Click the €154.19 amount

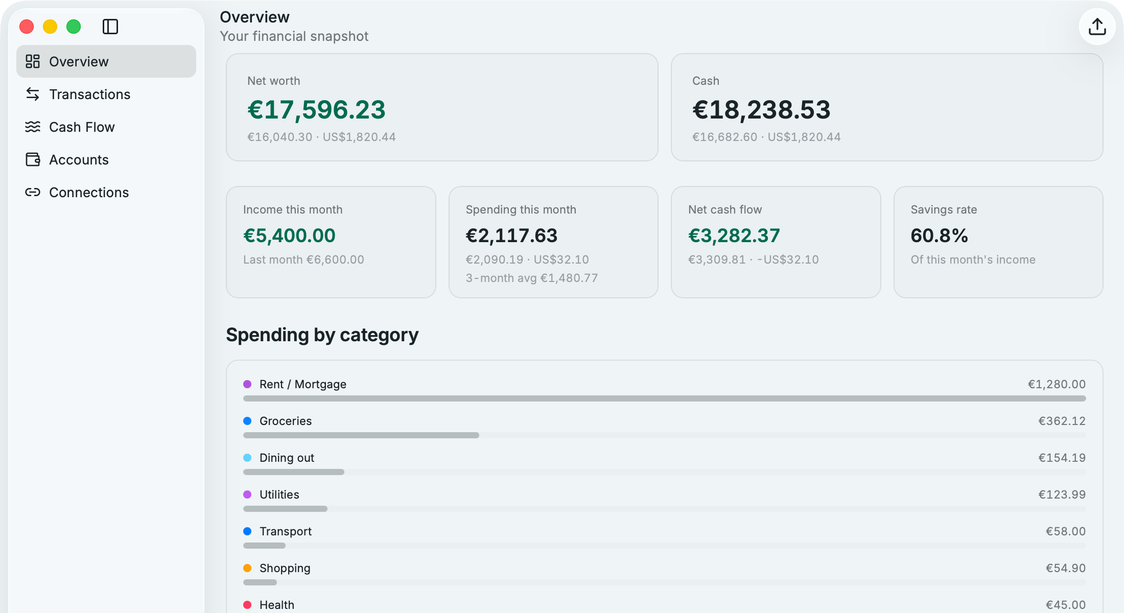pos(1062,458)
